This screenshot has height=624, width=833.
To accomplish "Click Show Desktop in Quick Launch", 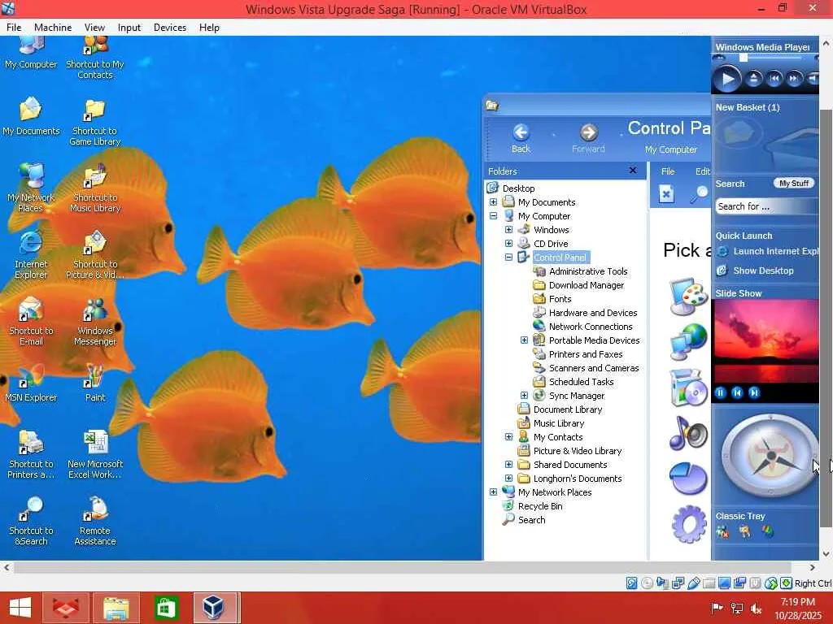I will pos(755,271).
